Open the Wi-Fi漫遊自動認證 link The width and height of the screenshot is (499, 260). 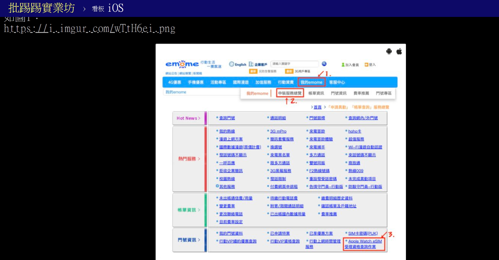coord(365,147)
